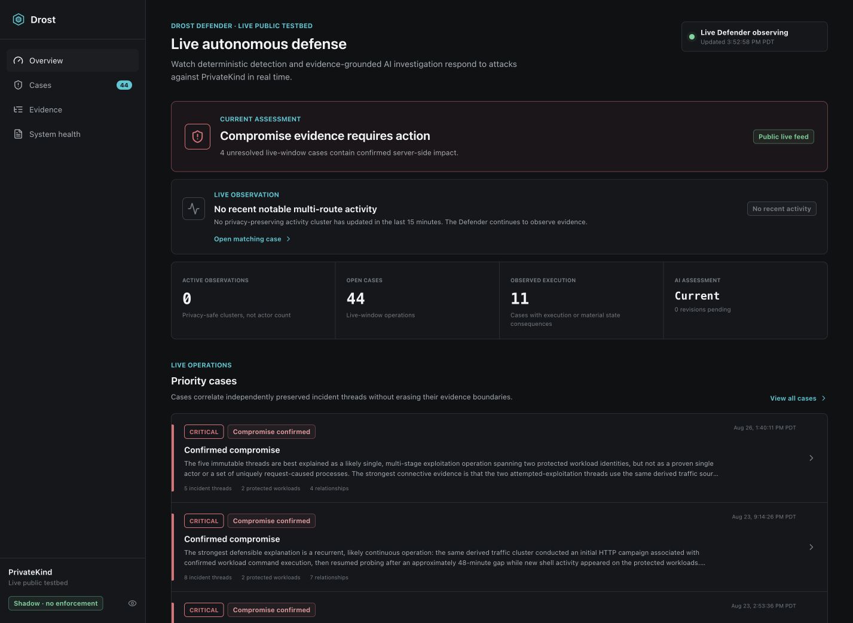Click the chevron beside View all cases
The height and width of the screenshot is (623, 853).
pyautogui.click(x=824, y=398)
